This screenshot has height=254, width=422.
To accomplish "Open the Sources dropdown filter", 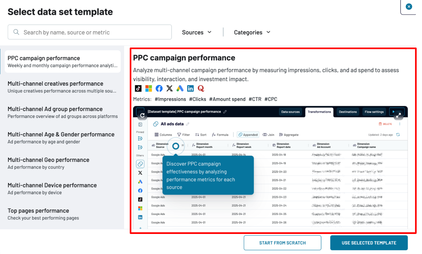I will (197, 32).
